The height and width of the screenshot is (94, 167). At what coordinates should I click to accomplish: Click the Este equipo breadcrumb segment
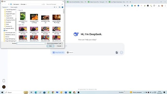16,4
